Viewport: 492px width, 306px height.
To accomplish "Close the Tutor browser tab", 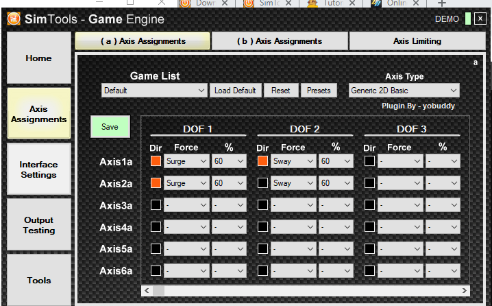I will (352, 3).
